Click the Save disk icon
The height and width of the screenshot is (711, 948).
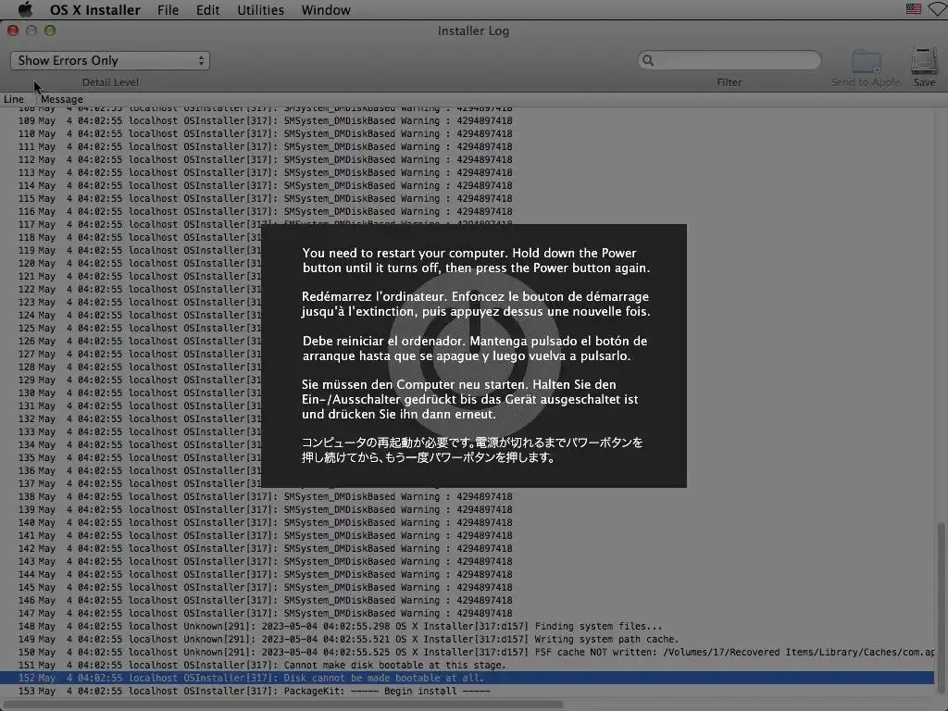coord(925,61)
